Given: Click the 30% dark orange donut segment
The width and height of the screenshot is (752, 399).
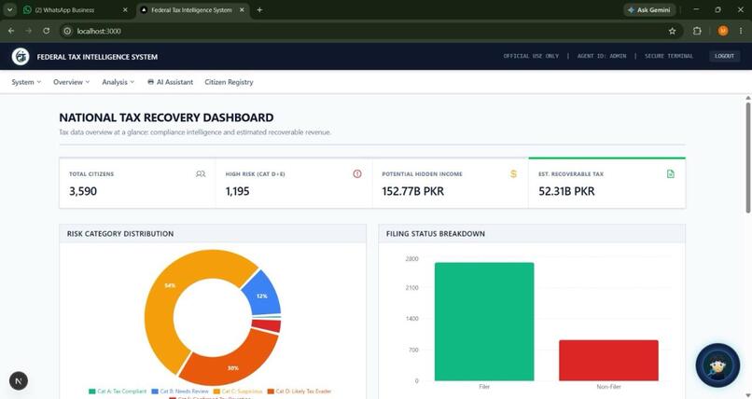Looking at the screenshot, I should click(x=233, y=362).
